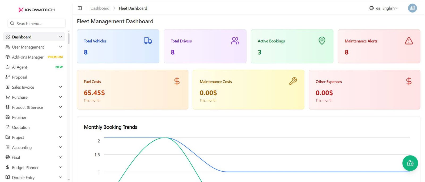
Task: Click the globe language icon
Action: pyautogui.click(x=372, y=8)
